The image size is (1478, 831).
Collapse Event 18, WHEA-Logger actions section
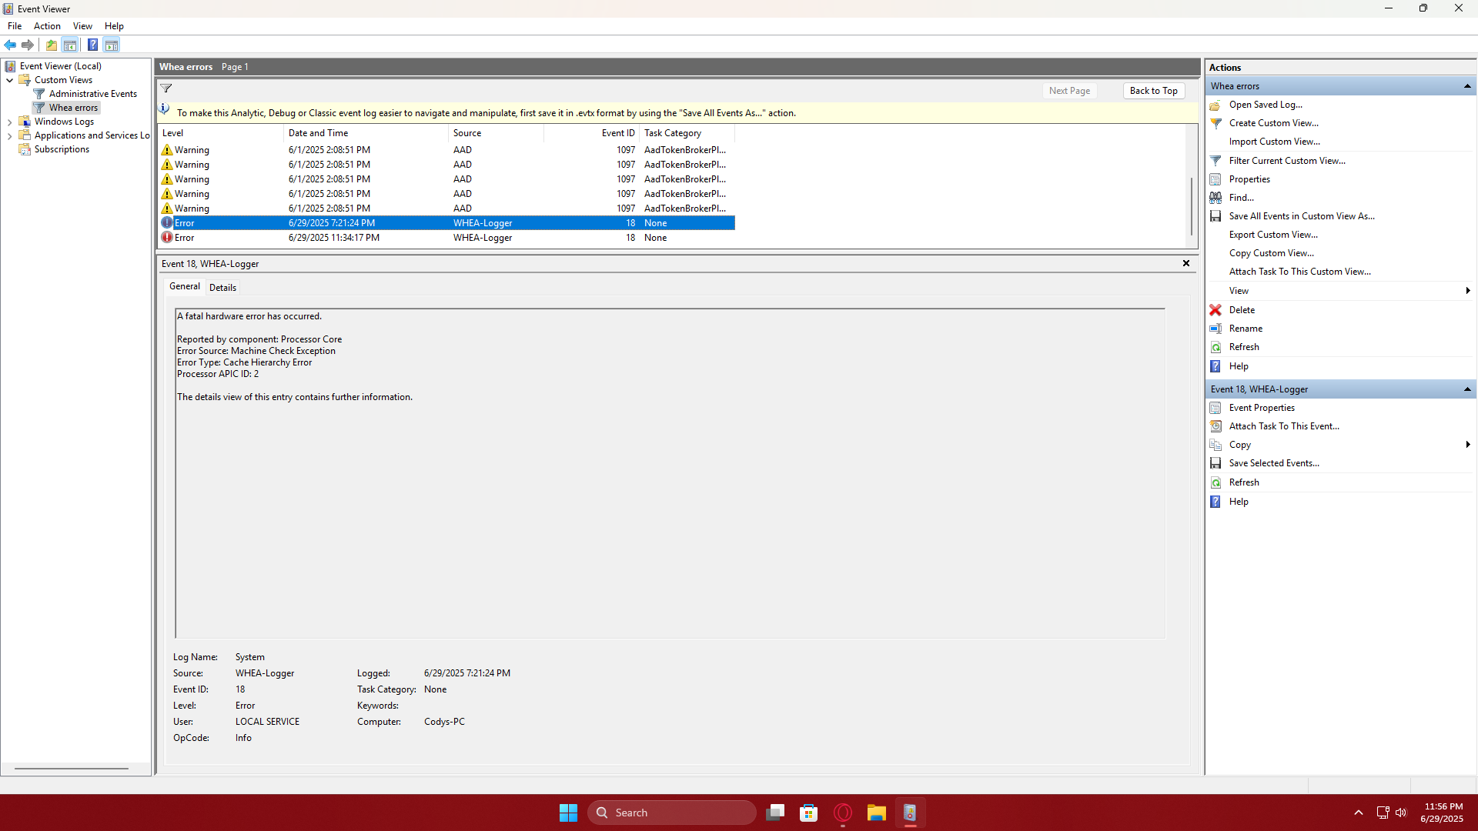(1467, 389)
